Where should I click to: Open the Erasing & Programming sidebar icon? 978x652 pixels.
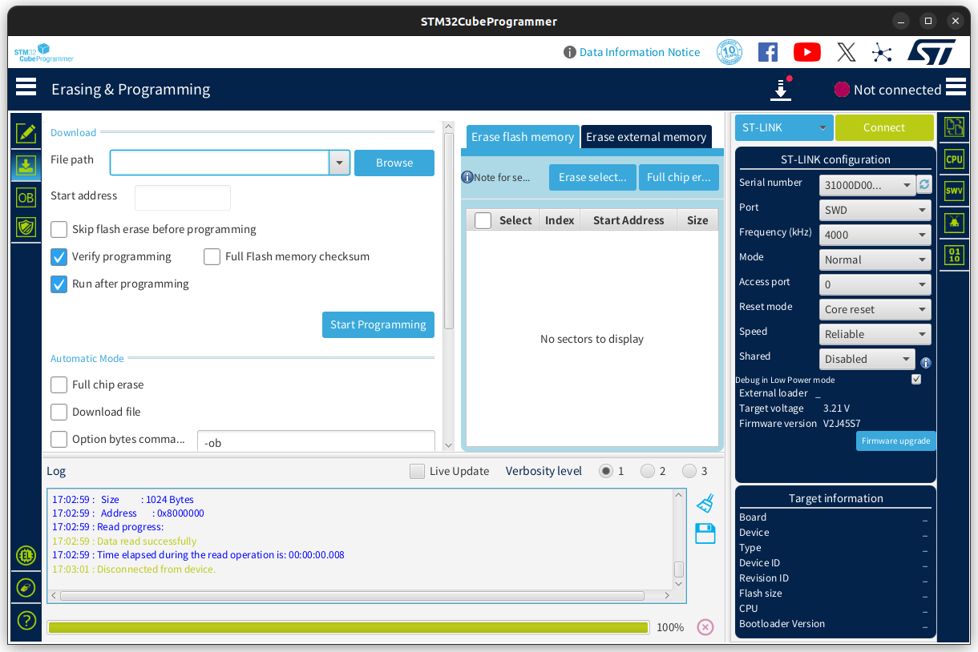pyautogui.click(x=26, y=165)
